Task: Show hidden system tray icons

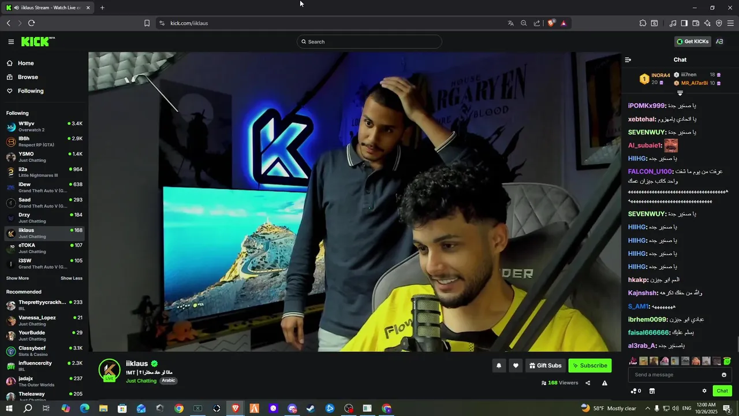Action: [x=647, y=408]
